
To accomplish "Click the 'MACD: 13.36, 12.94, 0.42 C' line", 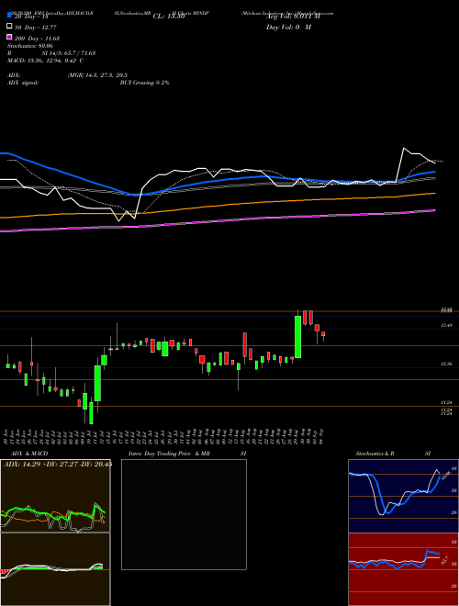I will pos(46,61).
